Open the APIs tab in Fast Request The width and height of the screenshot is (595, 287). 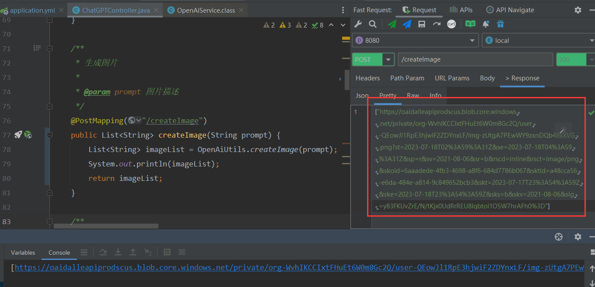pyautogui.click(x=461, y=10)
